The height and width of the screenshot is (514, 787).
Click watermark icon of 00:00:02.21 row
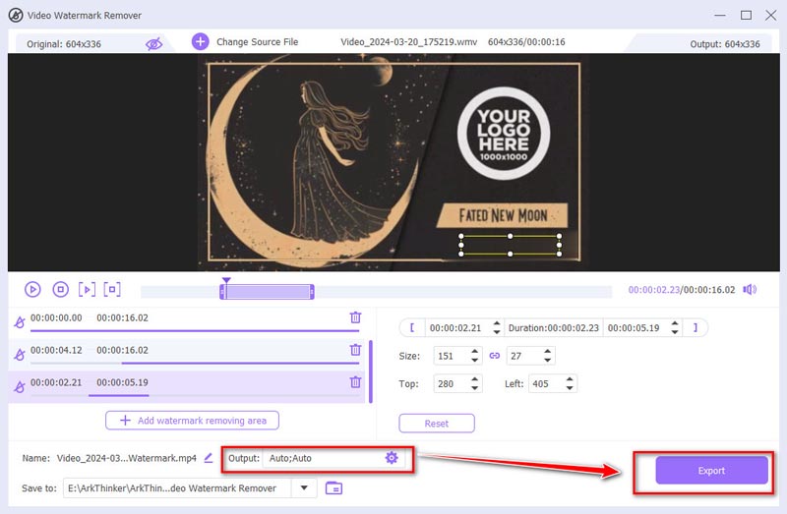point(19,387)
